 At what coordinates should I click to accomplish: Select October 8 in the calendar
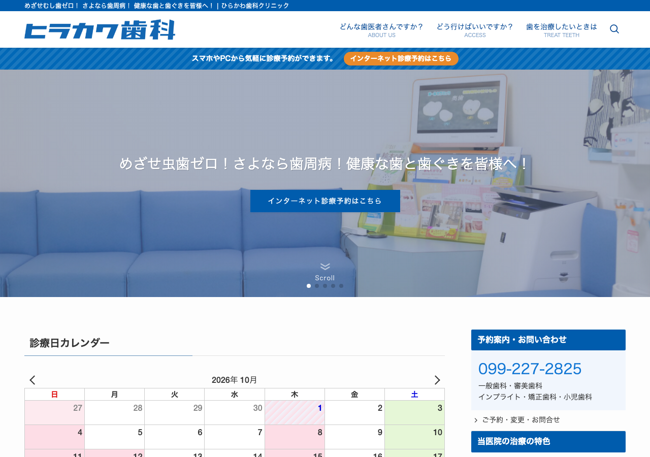[295, 437]
